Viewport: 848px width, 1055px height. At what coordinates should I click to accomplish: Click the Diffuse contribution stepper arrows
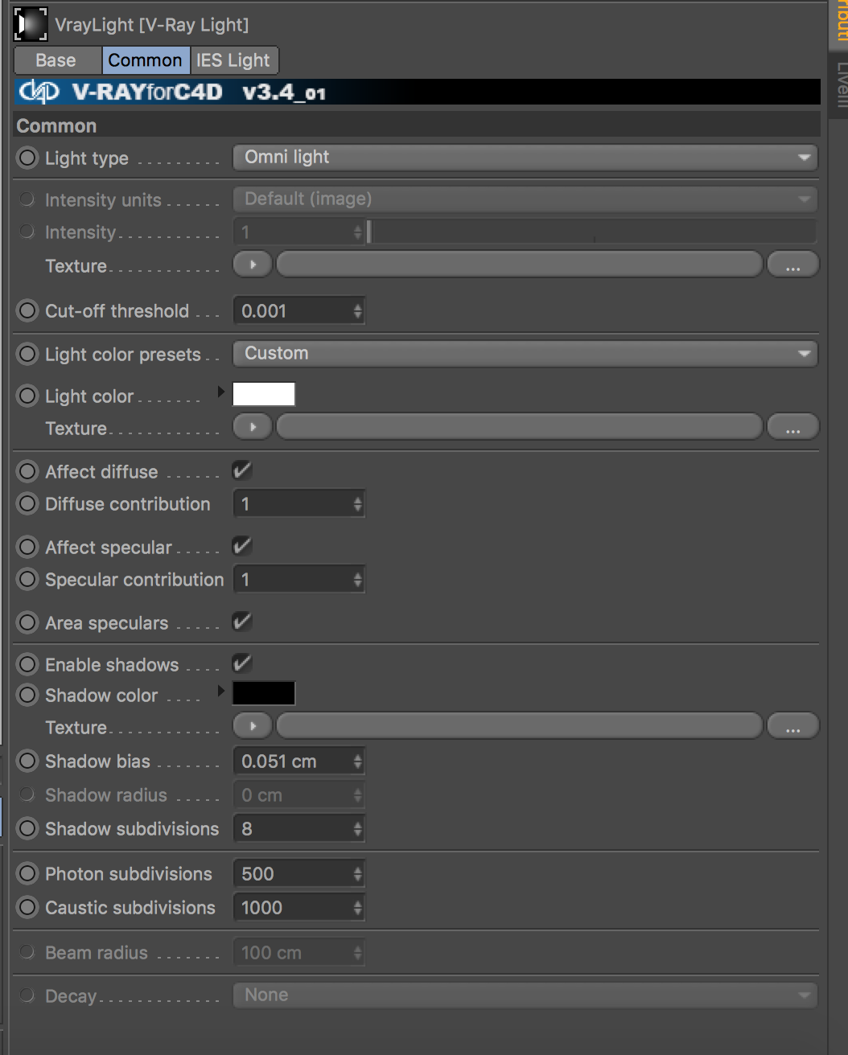point(358,504)
